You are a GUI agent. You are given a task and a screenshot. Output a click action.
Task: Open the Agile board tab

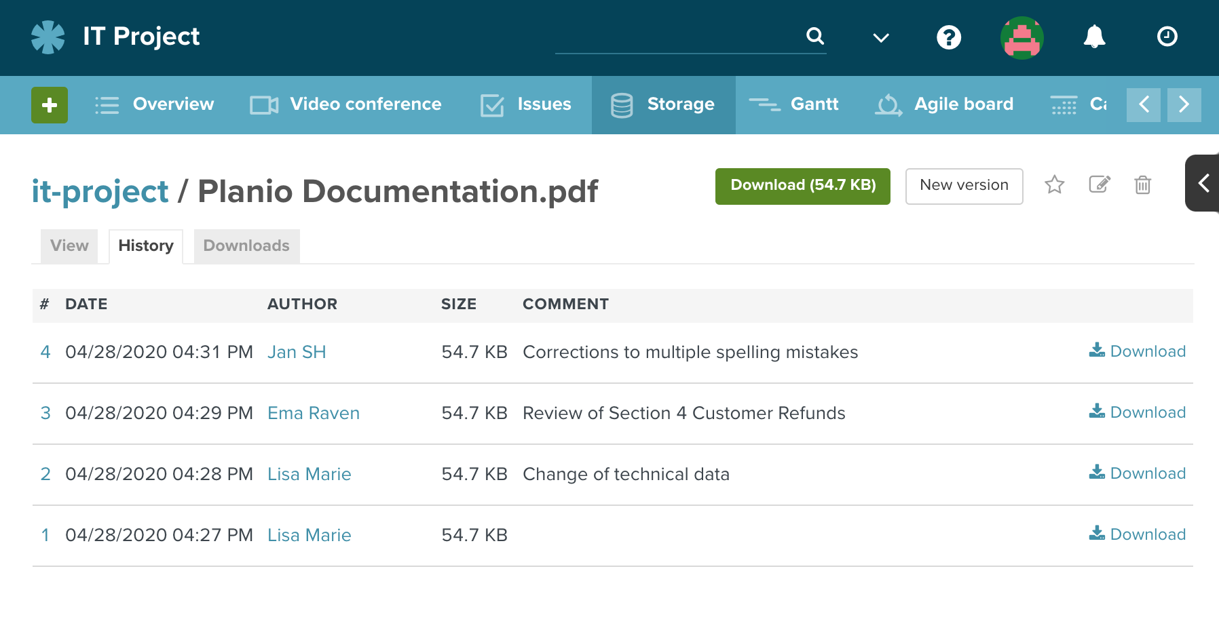pos(944,104)
